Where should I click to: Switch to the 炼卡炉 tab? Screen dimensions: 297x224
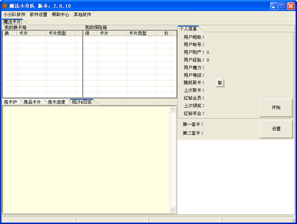click(x=10, y=102)
